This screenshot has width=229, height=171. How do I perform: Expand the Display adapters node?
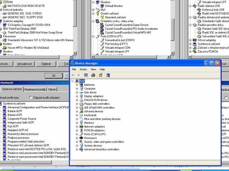tap(77, 96)
